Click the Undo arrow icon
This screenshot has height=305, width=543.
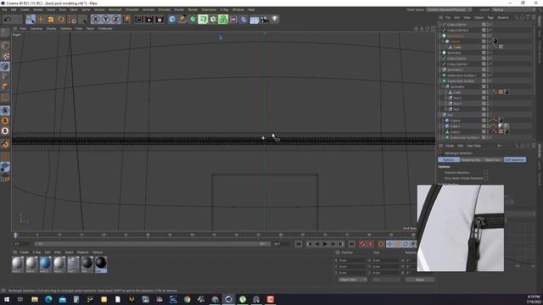pyautogui.click(x=8, y=19)
